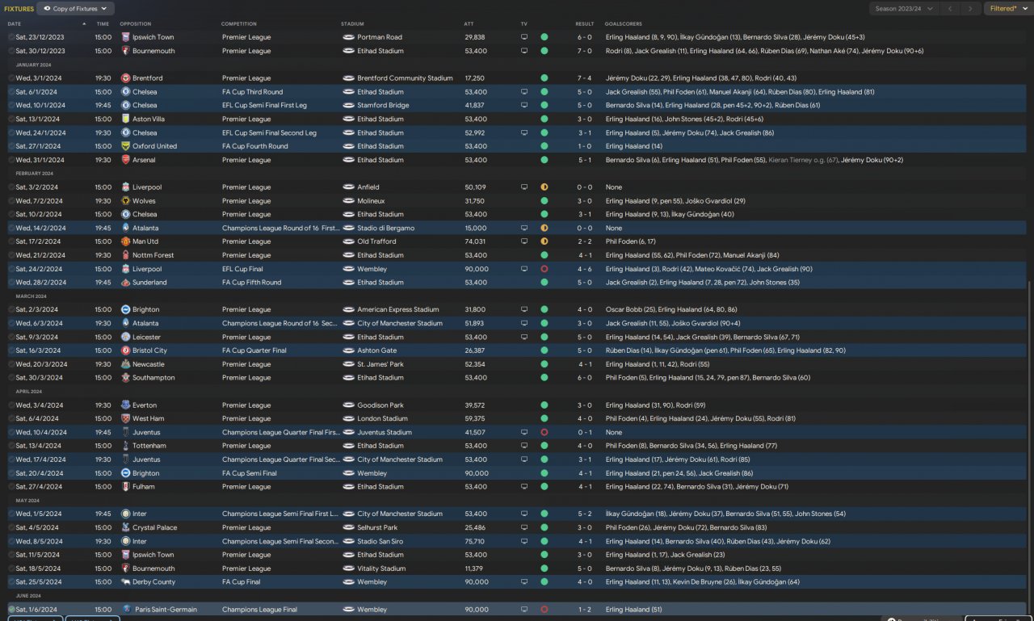Screen dimensions: 1034x621
Task: Click the TV icon on the Man Utd row
Action: coord(524,241)
